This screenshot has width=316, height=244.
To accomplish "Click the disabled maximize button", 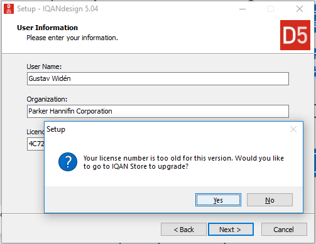I will click(x=271, y=9).
